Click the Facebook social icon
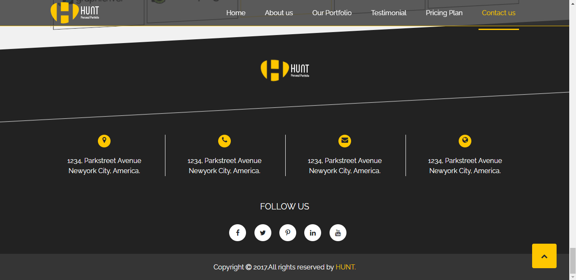This screenshot has height=280, width=576. tap(238, 233)
